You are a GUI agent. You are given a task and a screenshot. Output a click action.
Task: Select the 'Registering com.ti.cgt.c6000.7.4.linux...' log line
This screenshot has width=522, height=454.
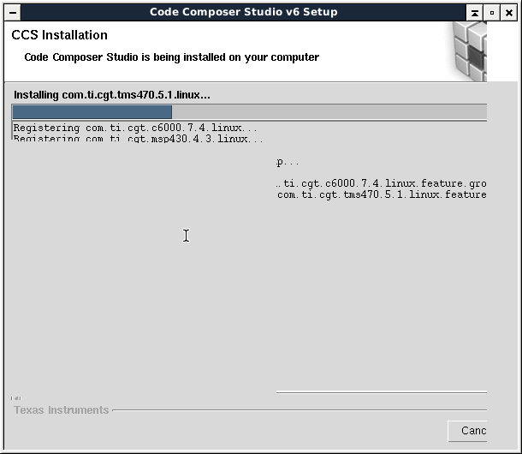[x=135, y=128]
